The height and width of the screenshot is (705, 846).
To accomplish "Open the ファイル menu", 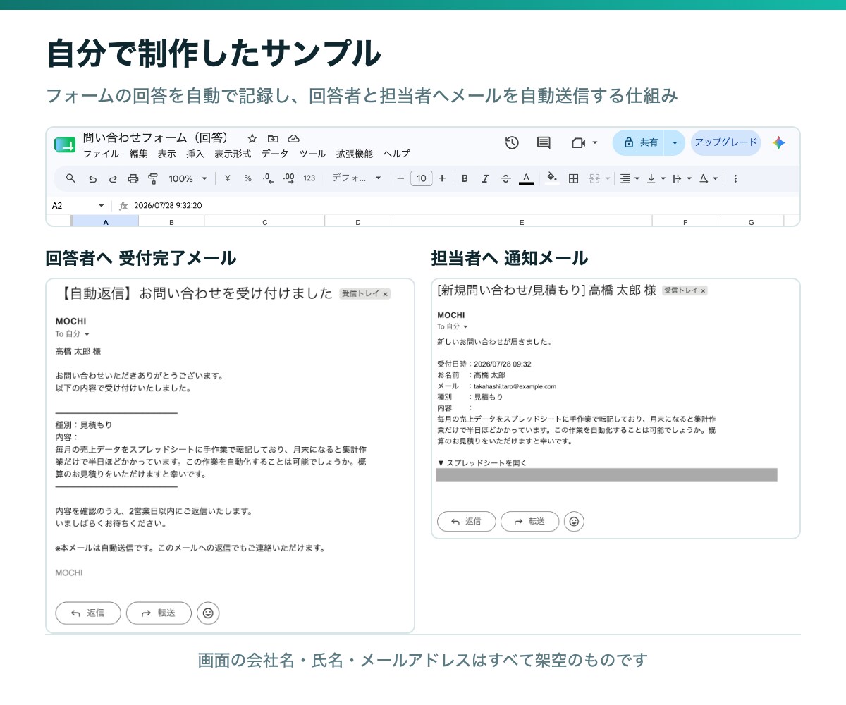I will point(101,154).
